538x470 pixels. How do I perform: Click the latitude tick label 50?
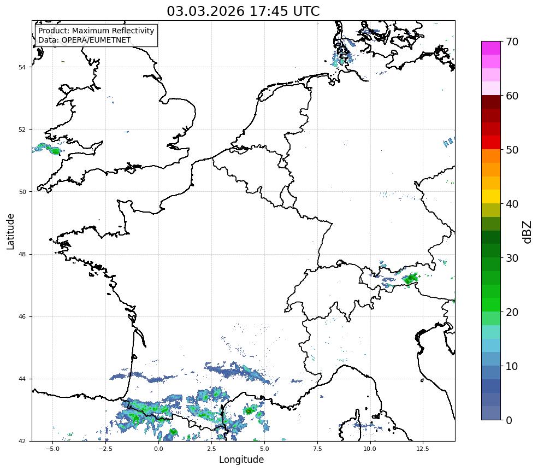point(22,192)
